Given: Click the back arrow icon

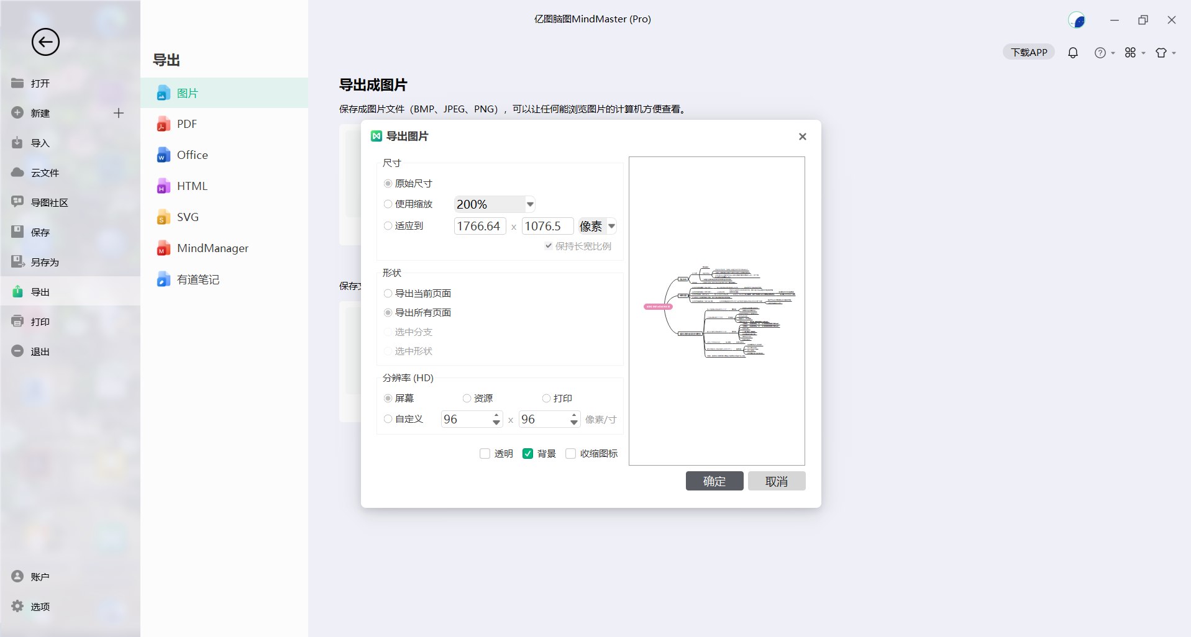Looking at the screenshot, I should click(x=45, y=42).
